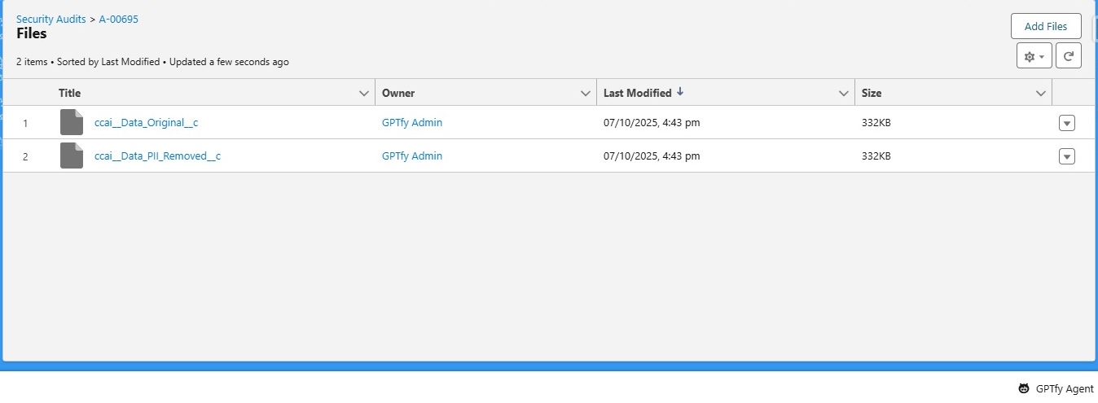
Task: Expand the Last Modified column options chevron
Action: point(844,94)
